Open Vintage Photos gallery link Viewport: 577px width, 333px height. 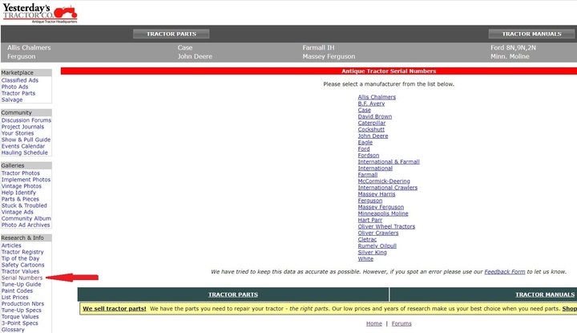[22, 186]
